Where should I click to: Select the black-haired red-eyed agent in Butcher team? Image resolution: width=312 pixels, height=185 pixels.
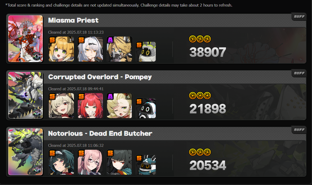pos(119,162)
